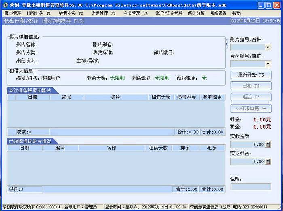Click 租借天数 header in 准备租借 table
Screen dimensions: 283x211
click(x=161, y=97)
